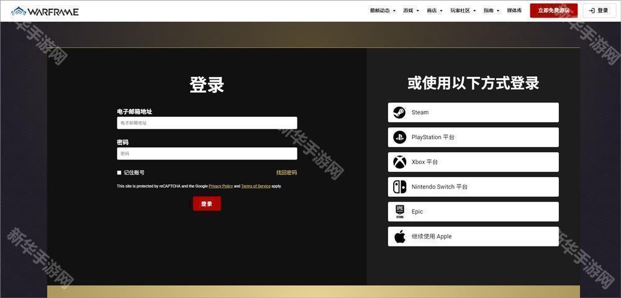This screenshot has height=298, width=621.
Task: Open the 指南 guide menu
Action: [491, 11]
